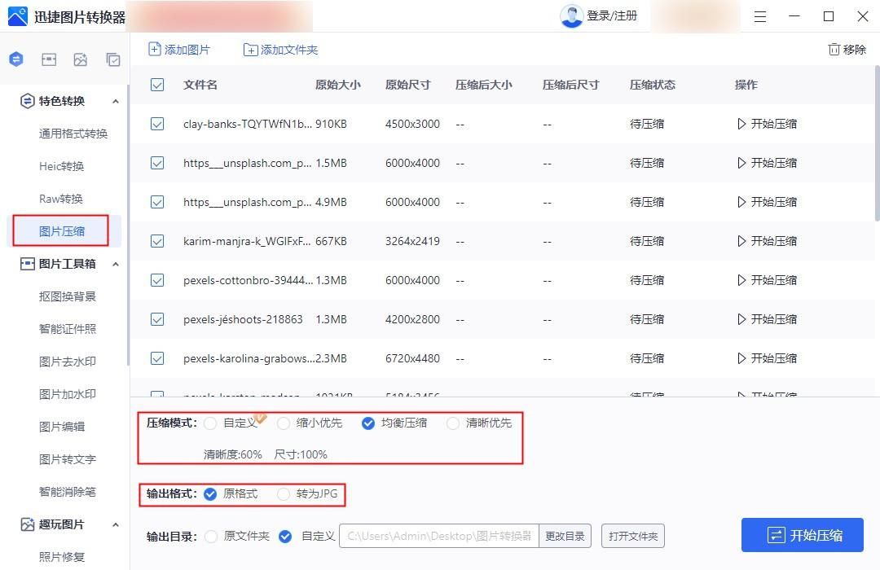880x570 pixels.
Task: Open the image editing tools panel icon
Action: [49, 59]
